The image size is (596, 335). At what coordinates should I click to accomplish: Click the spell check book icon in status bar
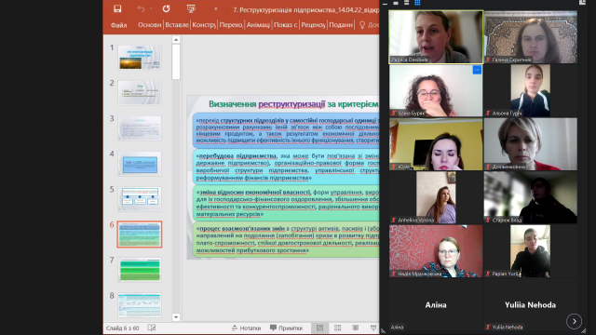point(151,328)
